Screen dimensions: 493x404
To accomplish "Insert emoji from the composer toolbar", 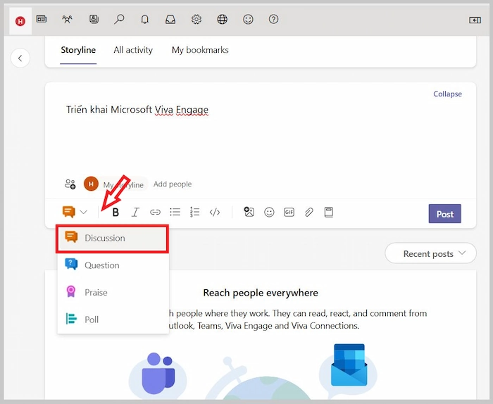I will pos(269,213).
